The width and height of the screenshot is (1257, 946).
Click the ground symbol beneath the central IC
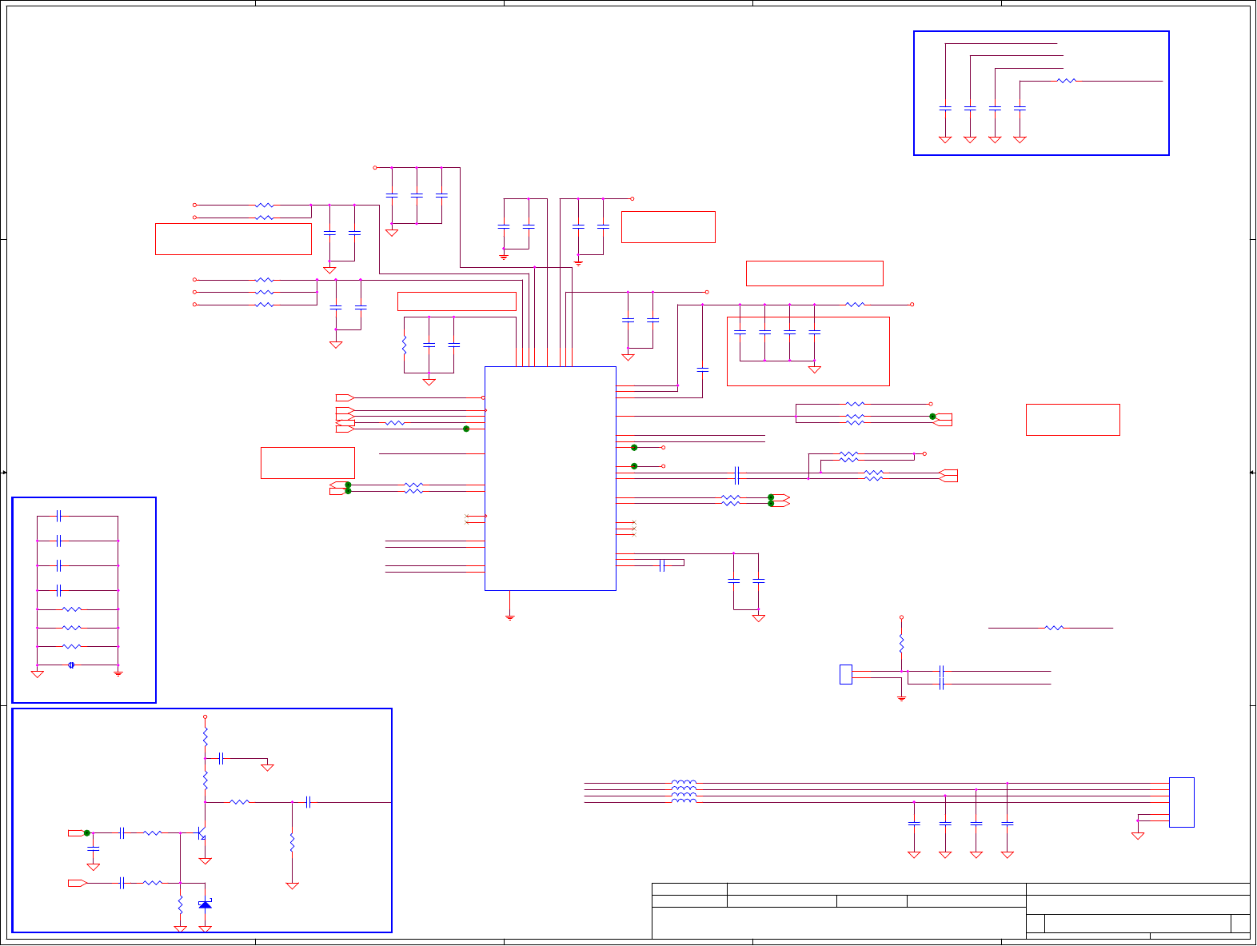(510, 617)
